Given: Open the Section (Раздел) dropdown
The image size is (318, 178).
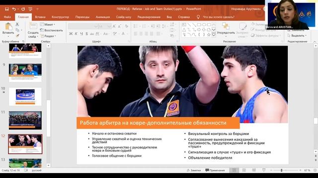Looking at the screenshot, I should pyautogui.click(x=48, y=36).
